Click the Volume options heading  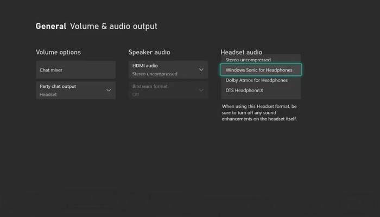tap(59, 52)
